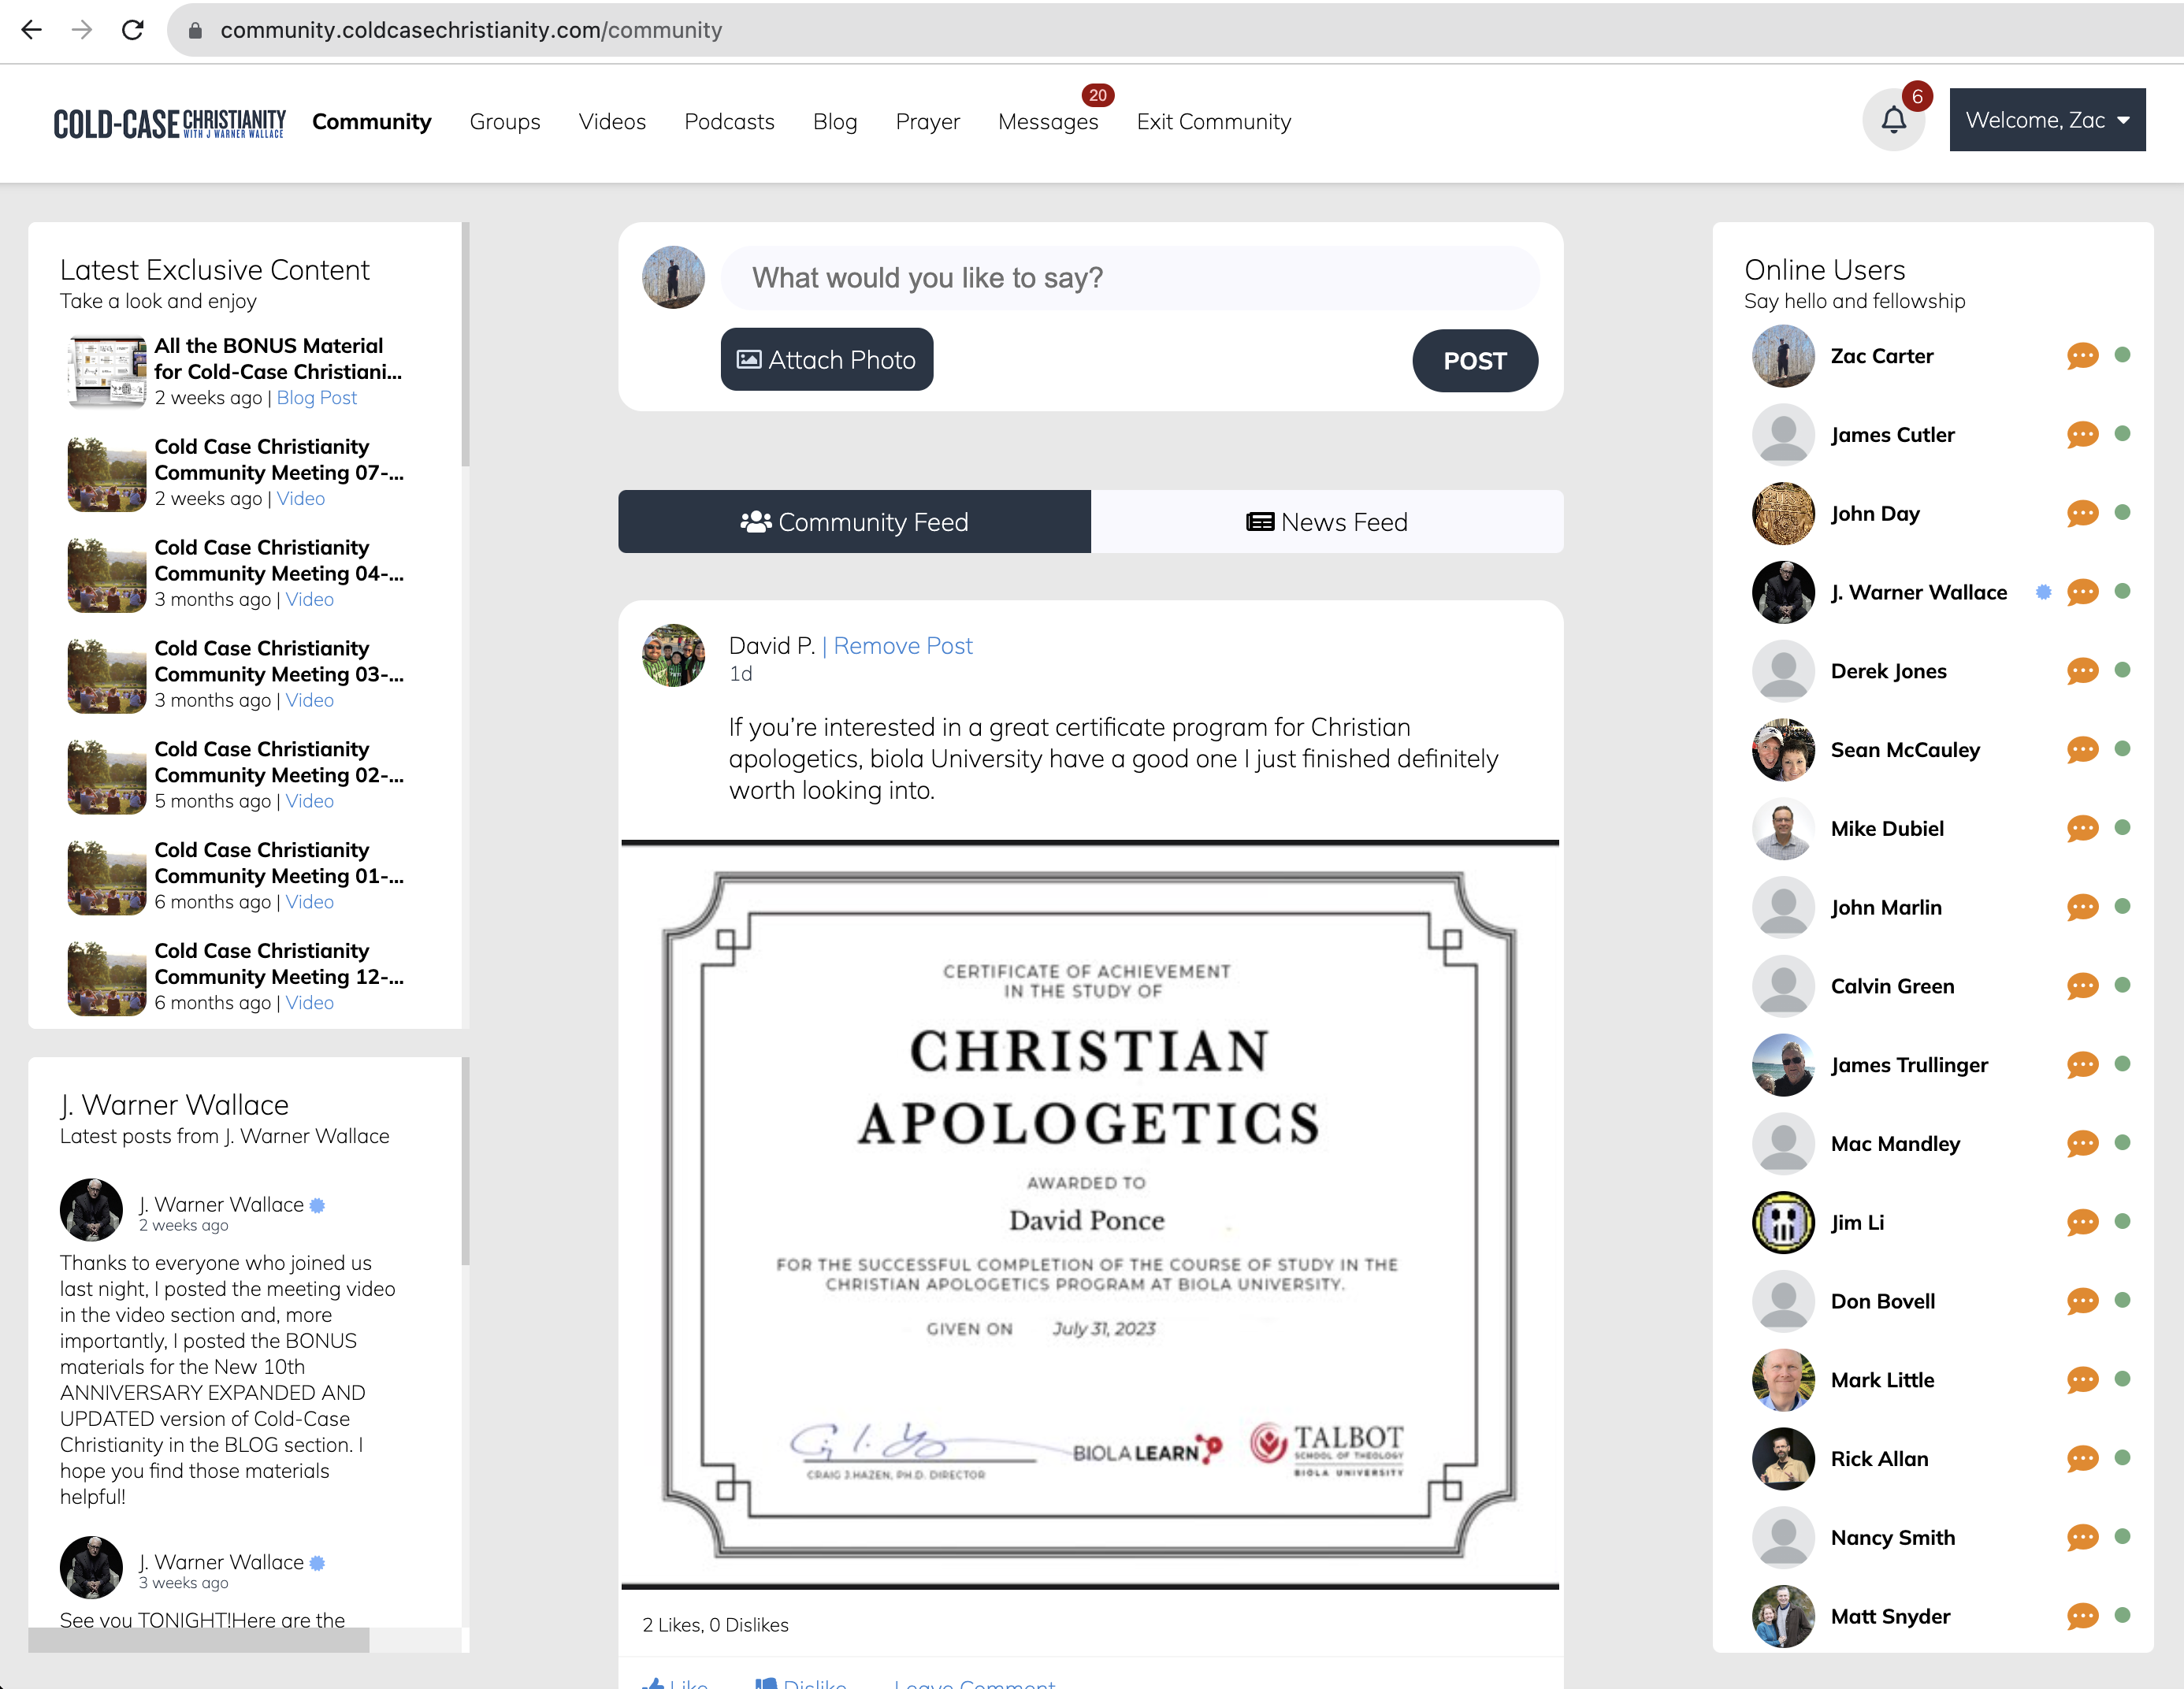Open 'Cold Case Christianity Community Meeting 07-...' title
The width and height of the screenshot is (2184, 1689).
point(279,460)
